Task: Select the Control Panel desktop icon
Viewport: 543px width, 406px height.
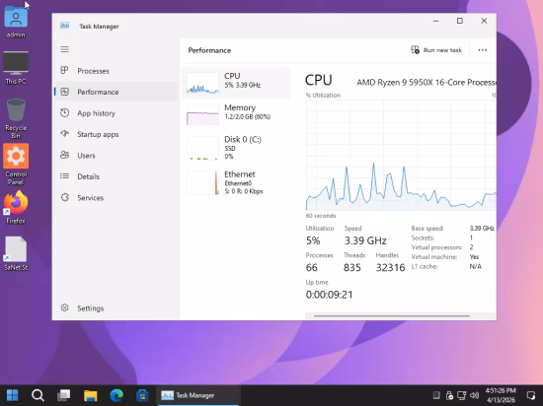Action: (16, 165)
